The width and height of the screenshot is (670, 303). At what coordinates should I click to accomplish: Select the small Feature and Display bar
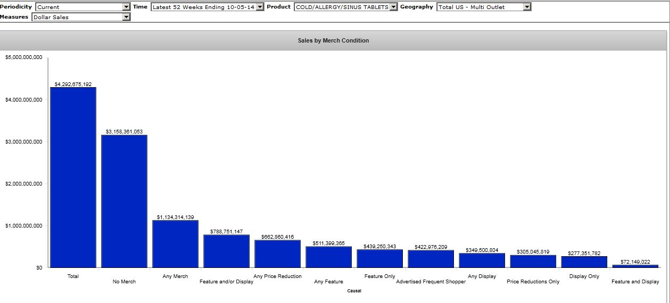coord(635,266)
